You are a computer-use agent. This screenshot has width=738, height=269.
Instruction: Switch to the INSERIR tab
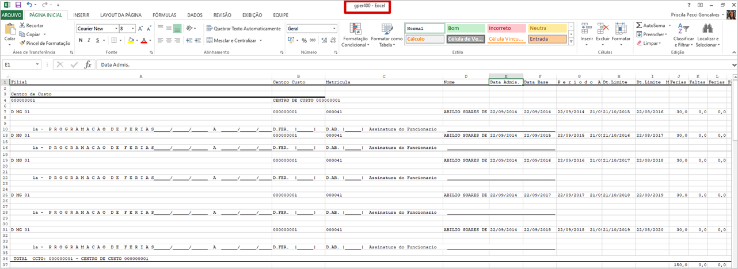pos(81,15)
